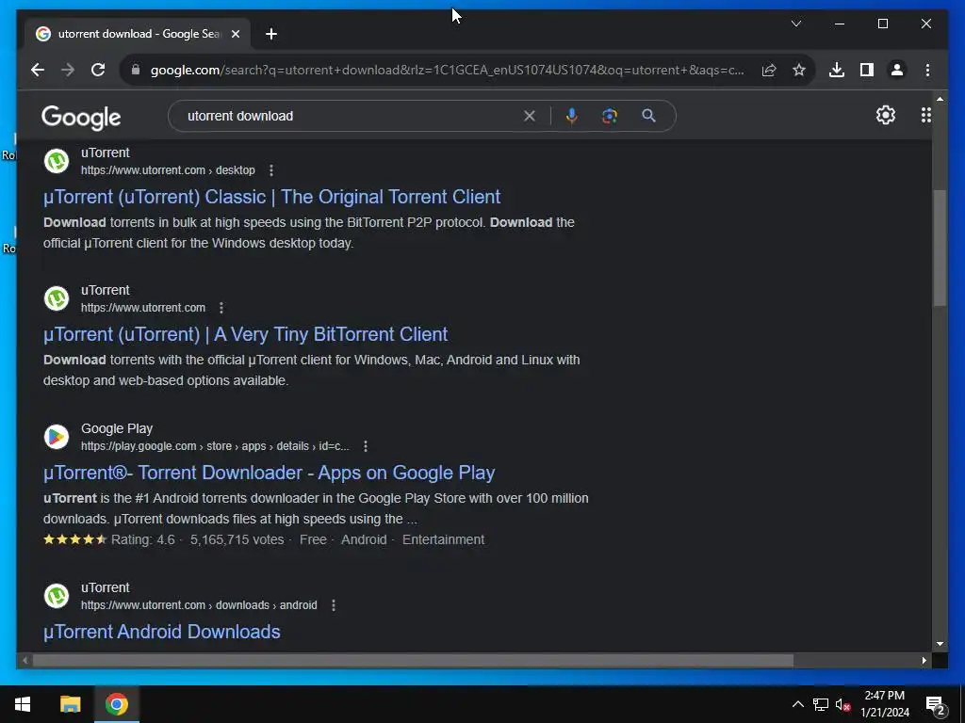Toggle Chrome side panel
This screenshot has width=965, height=723.
867,70
